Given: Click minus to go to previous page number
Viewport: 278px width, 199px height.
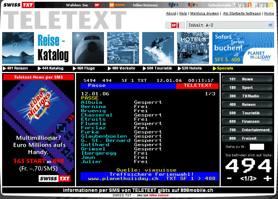Looking at the screenshot, I should 229,178.
